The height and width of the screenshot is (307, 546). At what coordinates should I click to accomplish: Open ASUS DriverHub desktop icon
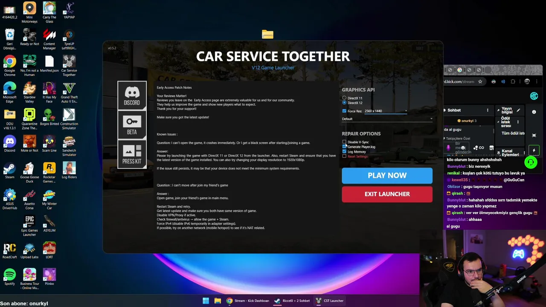coord(10,199)
